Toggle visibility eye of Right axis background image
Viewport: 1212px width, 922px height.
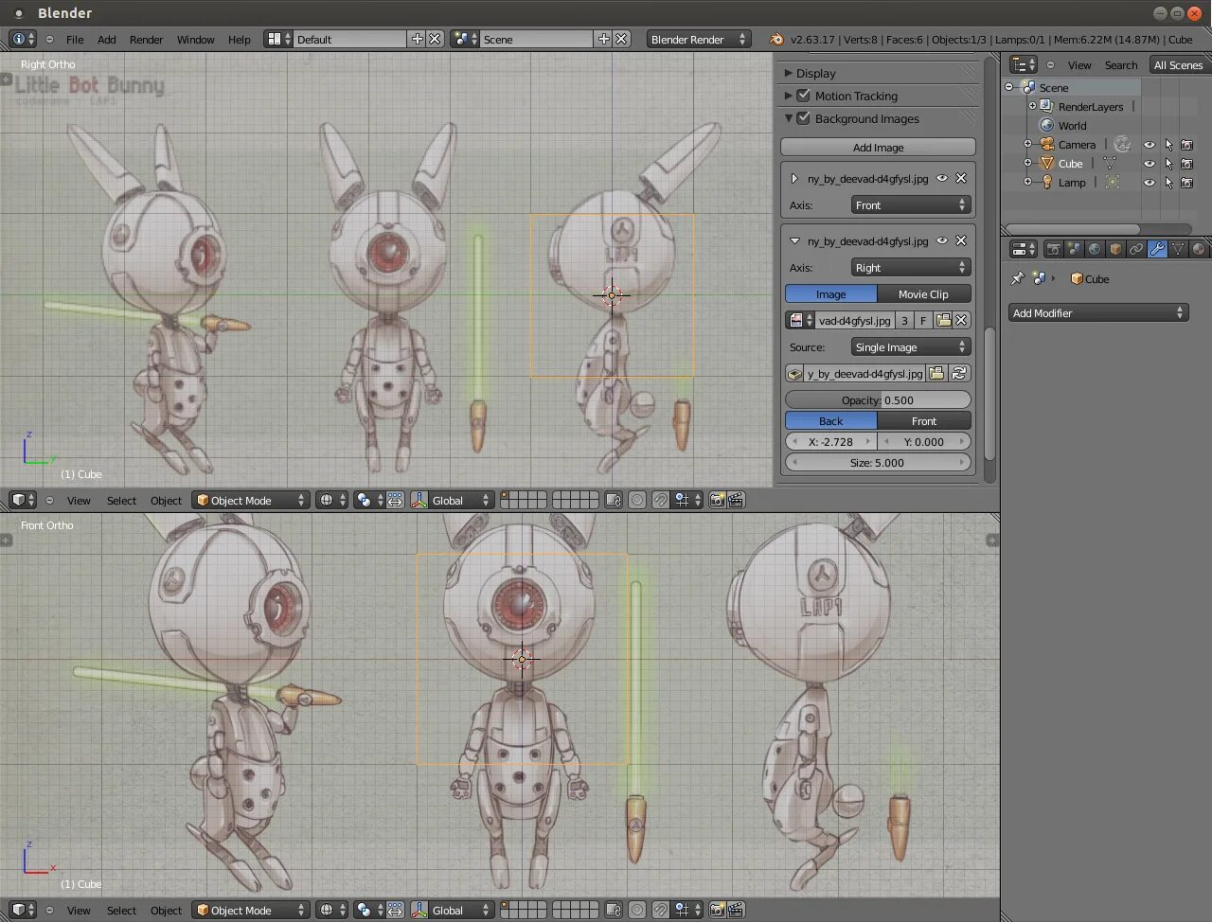(x=942, y=240)
